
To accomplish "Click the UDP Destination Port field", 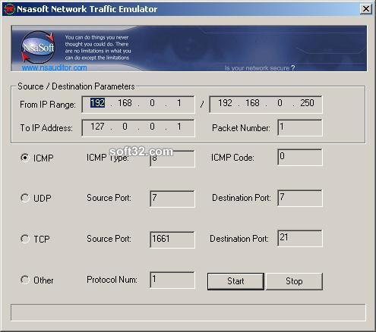I will 300,198.
